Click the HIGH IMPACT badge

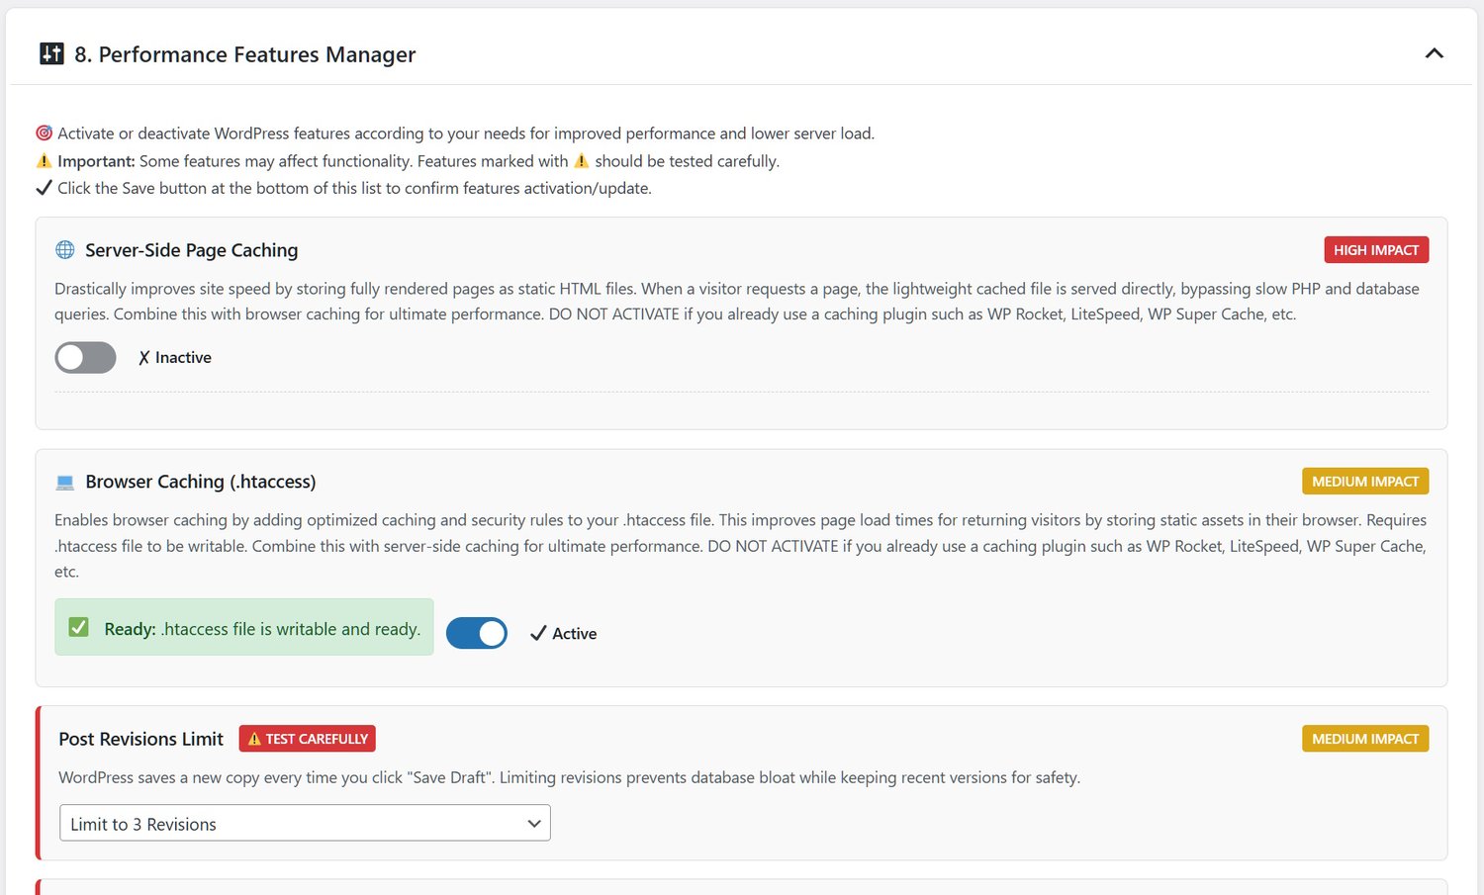[x=1376, y=250]
